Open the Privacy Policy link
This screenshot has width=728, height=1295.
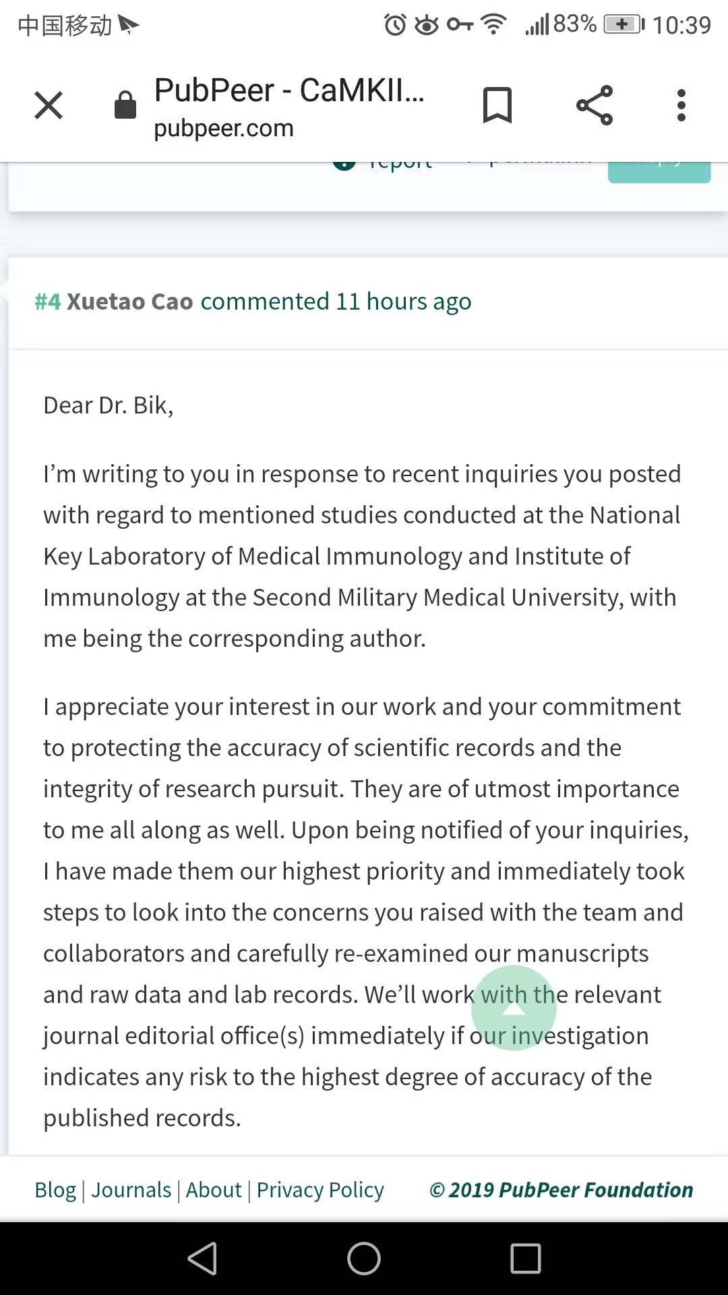click(x=320, y=1190)
